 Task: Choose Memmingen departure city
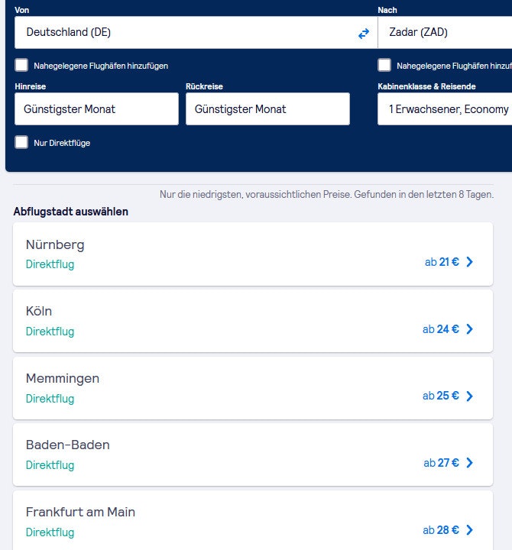[63, 379]
